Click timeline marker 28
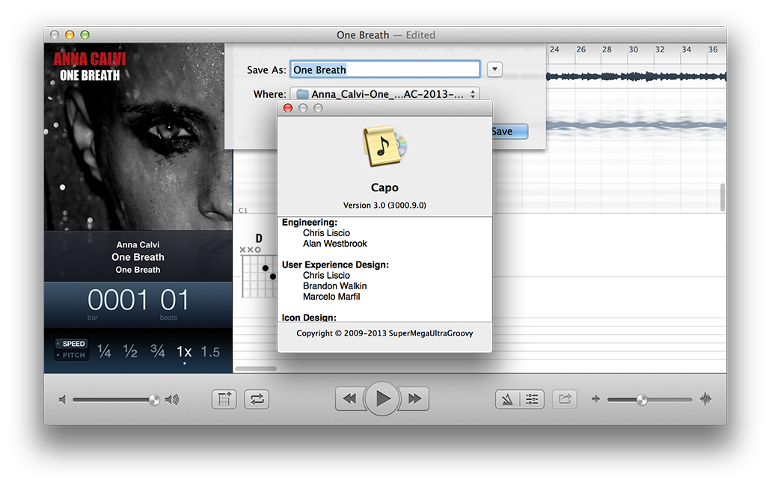769x485 pixels. coord(607,49)
